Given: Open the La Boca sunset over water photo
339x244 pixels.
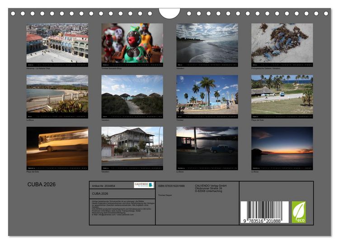Looking at the screenshot, I should point(282,146).
